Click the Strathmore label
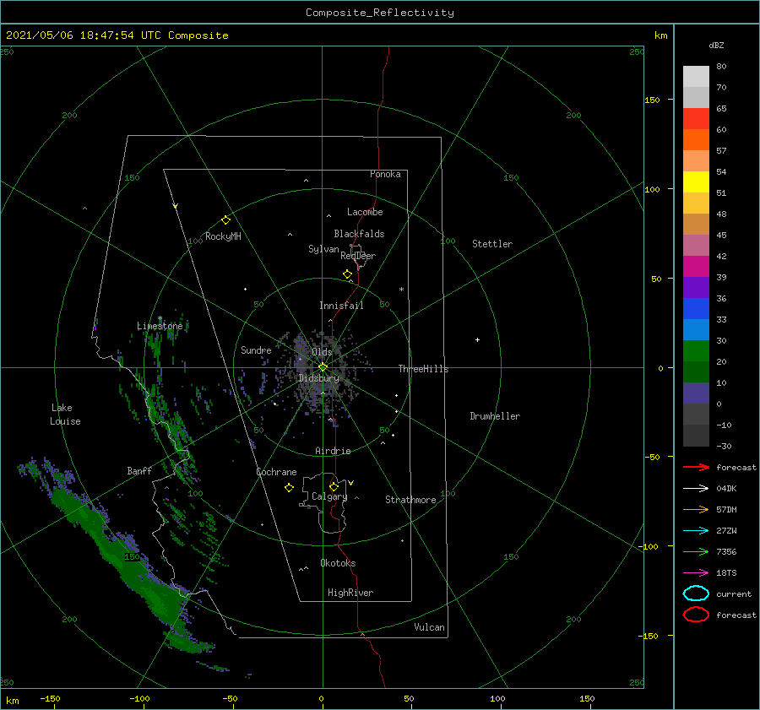This screenshot has height=710, width=760. click(410, 500)
